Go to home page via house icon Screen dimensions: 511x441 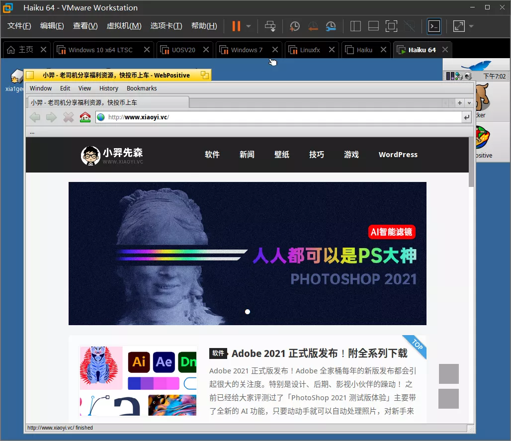click(85, 117)
